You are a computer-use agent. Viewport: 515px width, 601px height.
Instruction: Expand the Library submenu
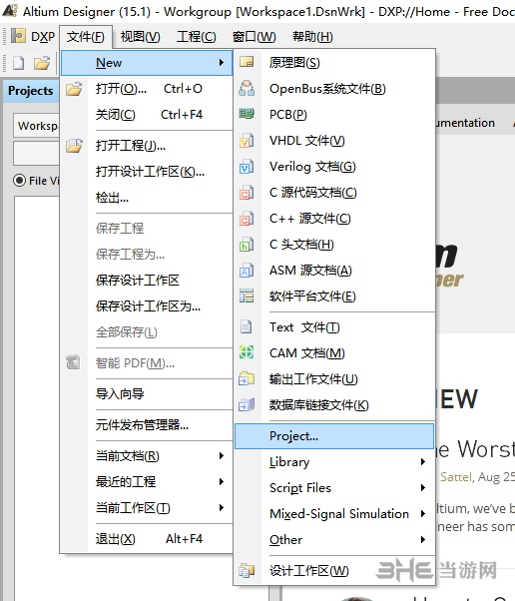click(x=423, y=461)
